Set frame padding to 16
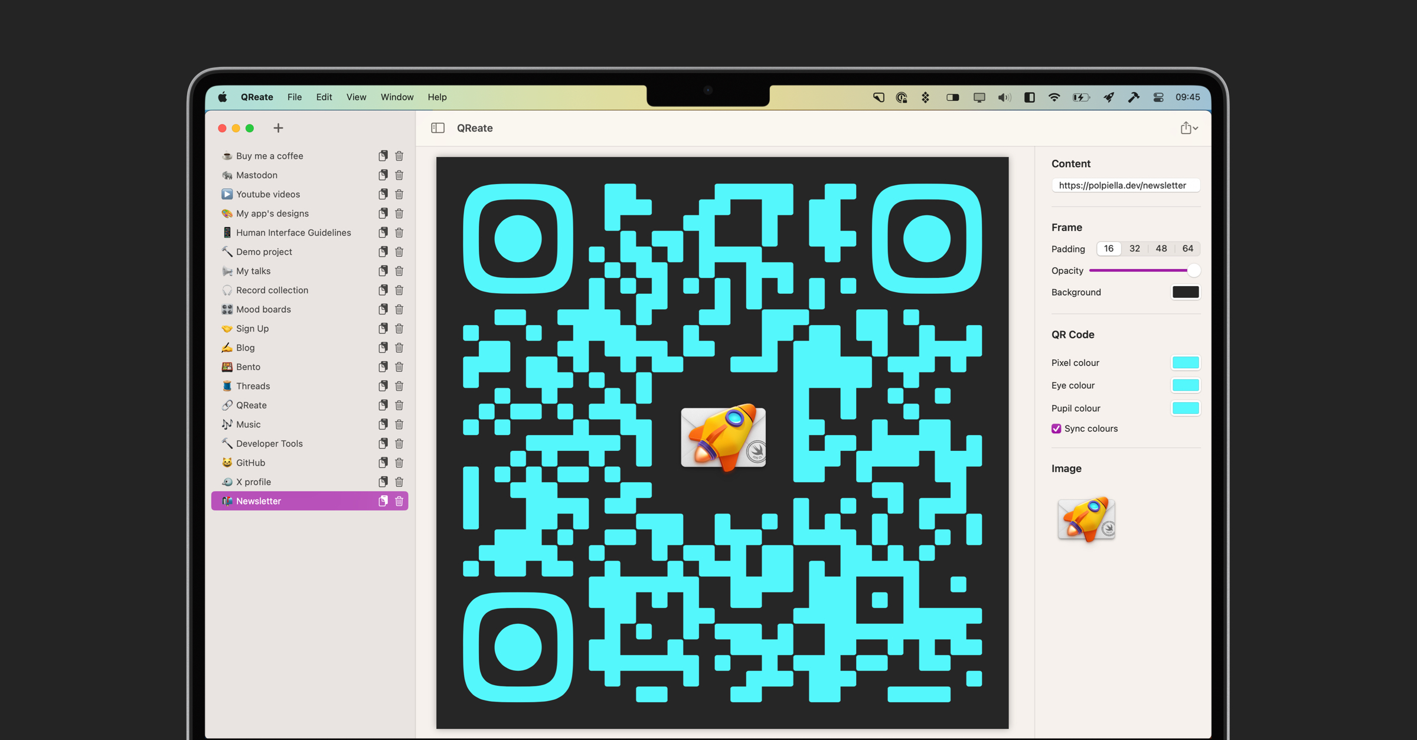Viewport: 1417px width, 740px height. (1109, 248)
